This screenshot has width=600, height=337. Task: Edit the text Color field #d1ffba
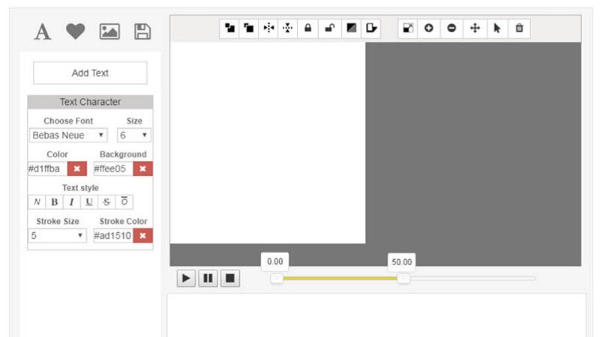[x=47, y=168]
